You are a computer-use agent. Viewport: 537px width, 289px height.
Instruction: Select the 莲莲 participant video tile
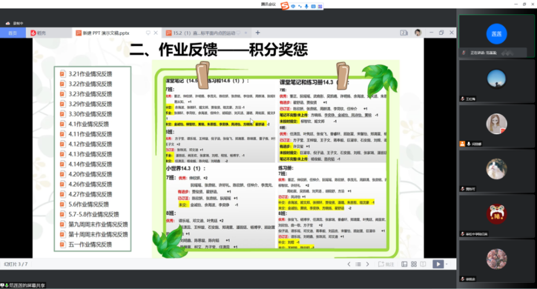tap(496, 33)
